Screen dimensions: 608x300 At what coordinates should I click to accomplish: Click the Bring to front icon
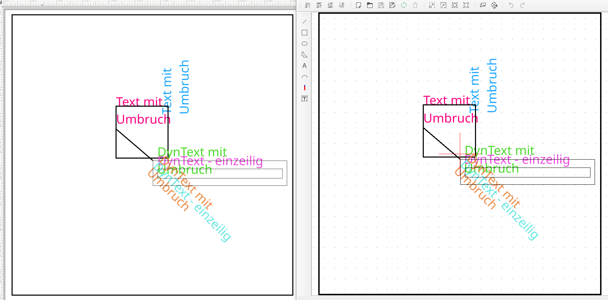(308, 5)
